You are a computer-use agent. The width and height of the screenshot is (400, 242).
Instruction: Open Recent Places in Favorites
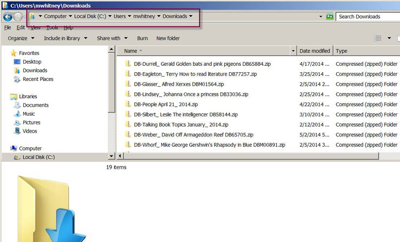[x=37, y=79]
